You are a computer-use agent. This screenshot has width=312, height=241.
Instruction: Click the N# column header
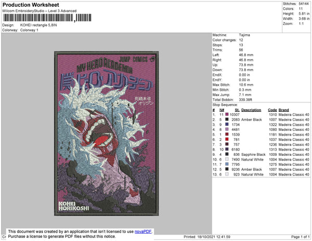(222, 110)
